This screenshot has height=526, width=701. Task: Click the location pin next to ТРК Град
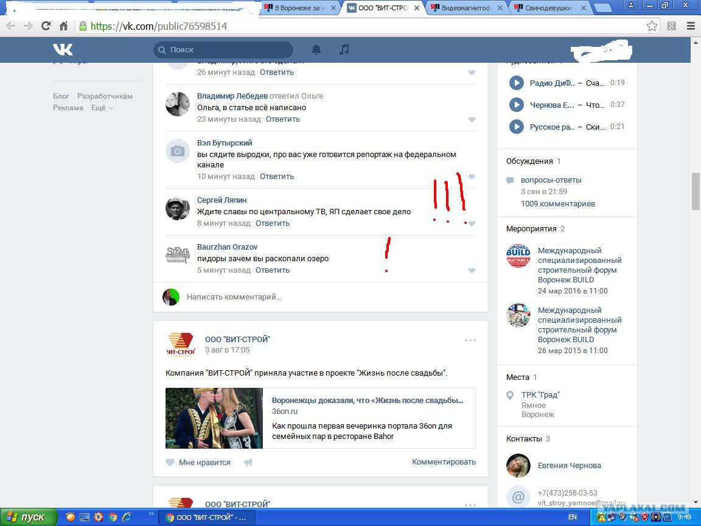pyautogui.click(x=510, y=395)
